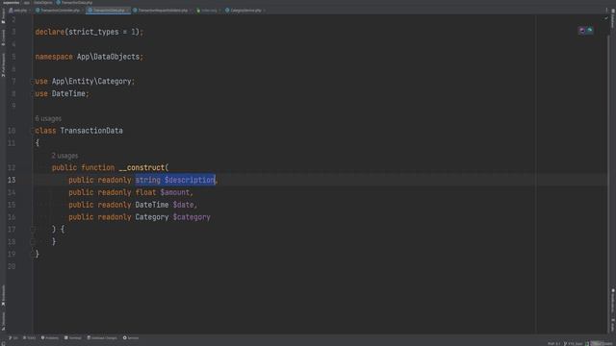This screenshot has width=616, height=346.
Task: Toggle the fold marker at line 18
Action: [33, 241]
